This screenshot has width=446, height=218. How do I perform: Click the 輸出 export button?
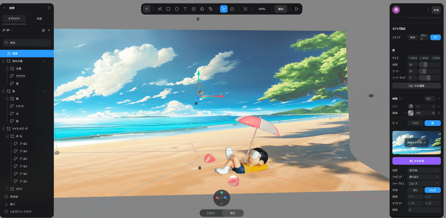281,9
